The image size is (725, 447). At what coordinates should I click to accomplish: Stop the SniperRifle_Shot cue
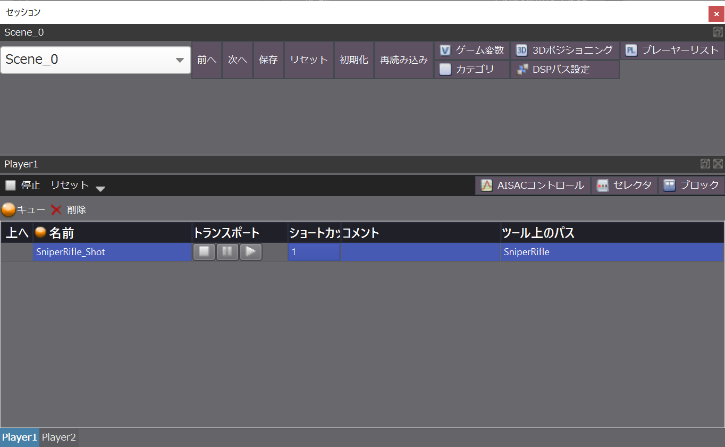pos(204,252)
